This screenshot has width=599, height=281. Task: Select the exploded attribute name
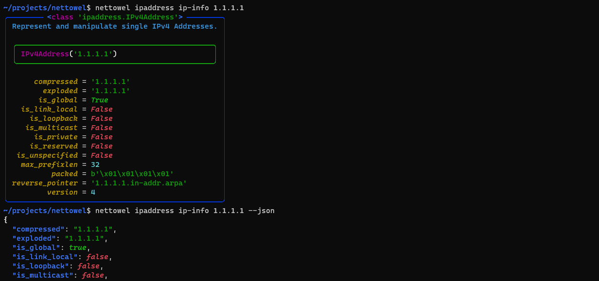pos(60,90)
